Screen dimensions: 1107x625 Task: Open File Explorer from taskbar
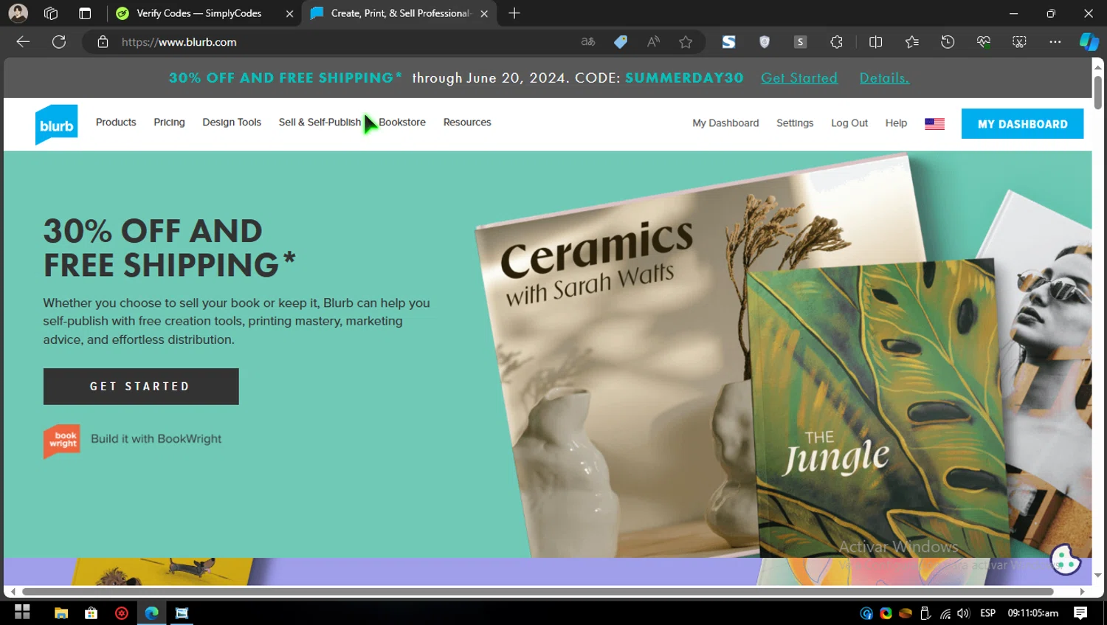tap(61, 612)
